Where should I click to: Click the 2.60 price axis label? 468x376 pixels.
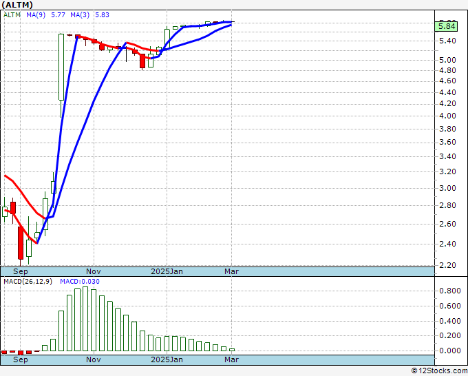coord(447,224)
